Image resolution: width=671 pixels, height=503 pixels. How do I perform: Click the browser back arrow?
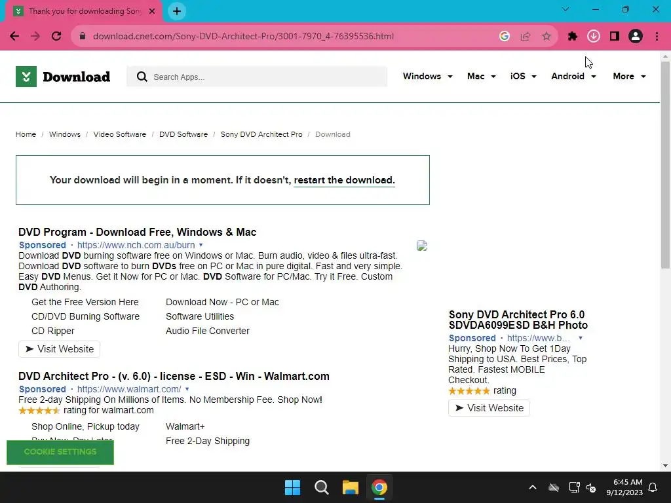click(14, 37)
